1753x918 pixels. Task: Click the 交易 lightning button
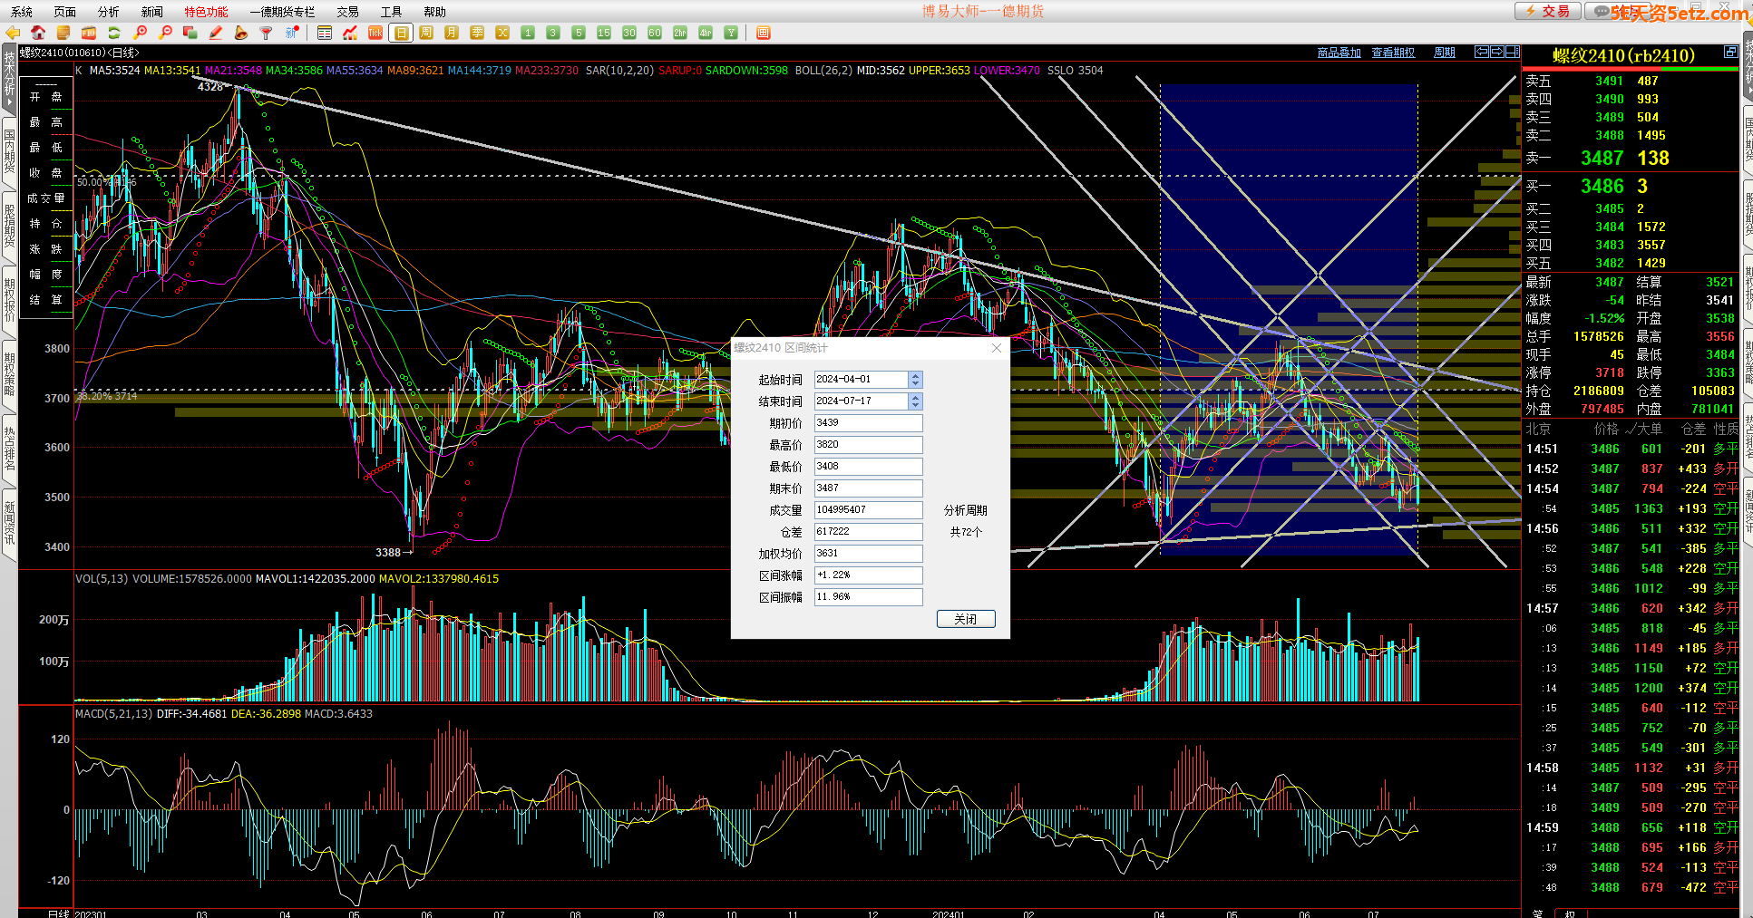(1548, 11)
